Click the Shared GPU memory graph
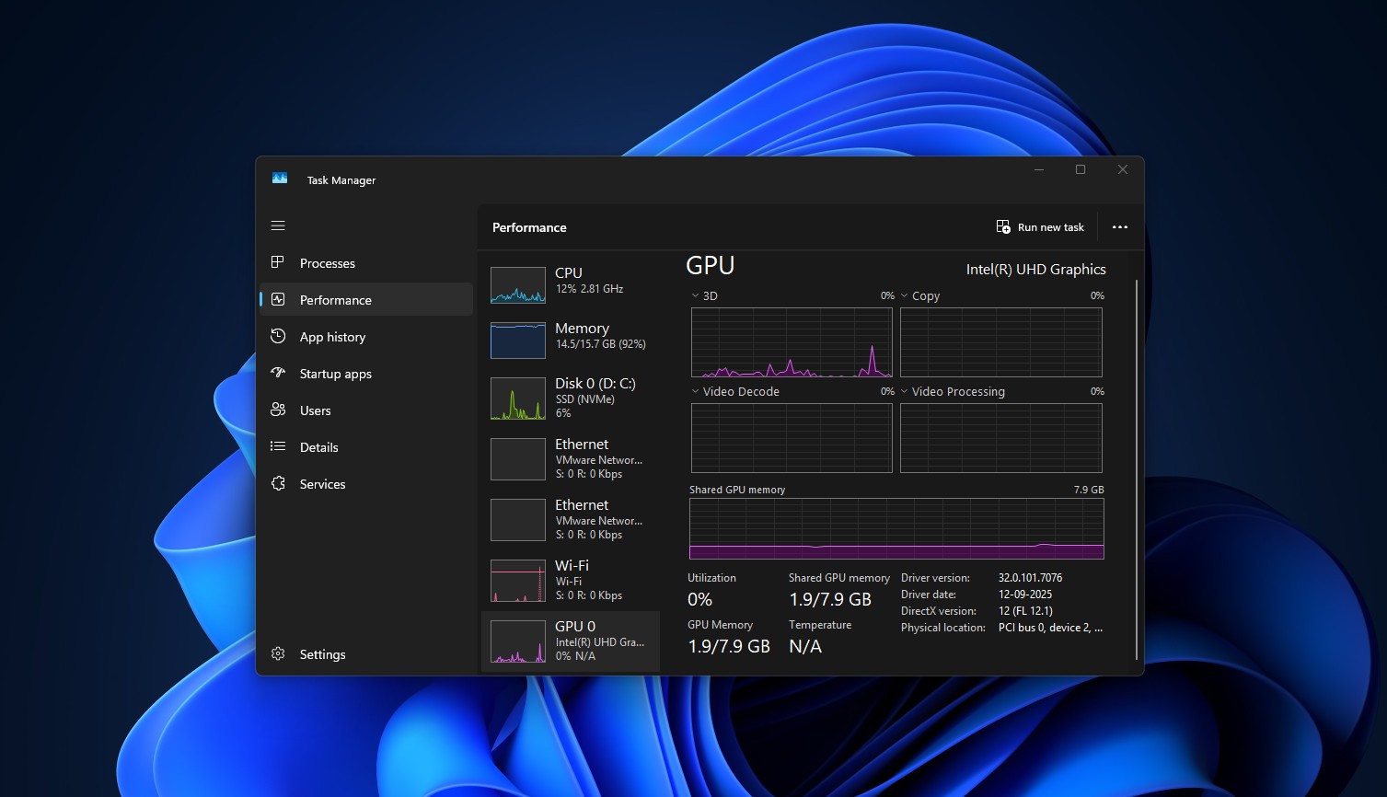 pos(896,529)
